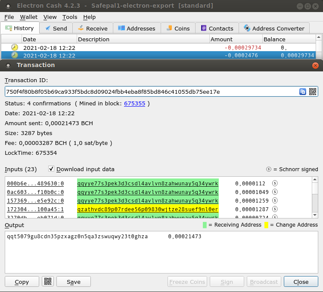Click the Sign button
This screenshot has height=292, width=323.
(x=227, y=282)
